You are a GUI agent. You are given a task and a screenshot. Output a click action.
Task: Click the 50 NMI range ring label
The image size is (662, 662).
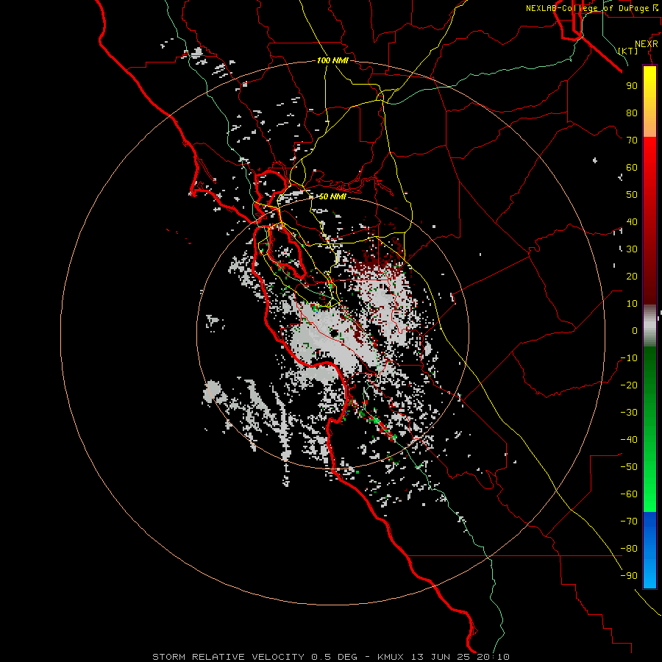coord(332,196)
